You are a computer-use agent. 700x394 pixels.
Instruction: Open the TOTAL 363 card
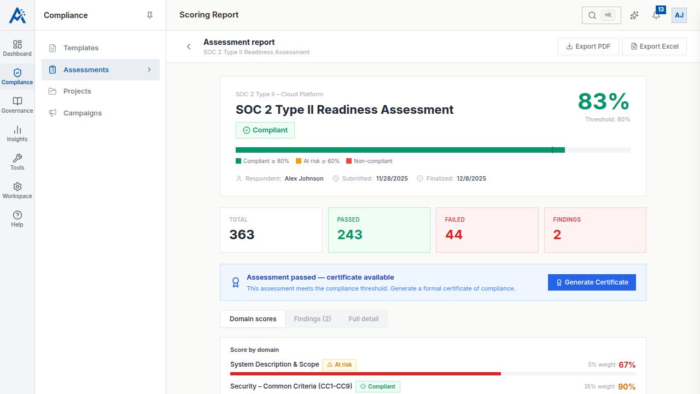271,230
